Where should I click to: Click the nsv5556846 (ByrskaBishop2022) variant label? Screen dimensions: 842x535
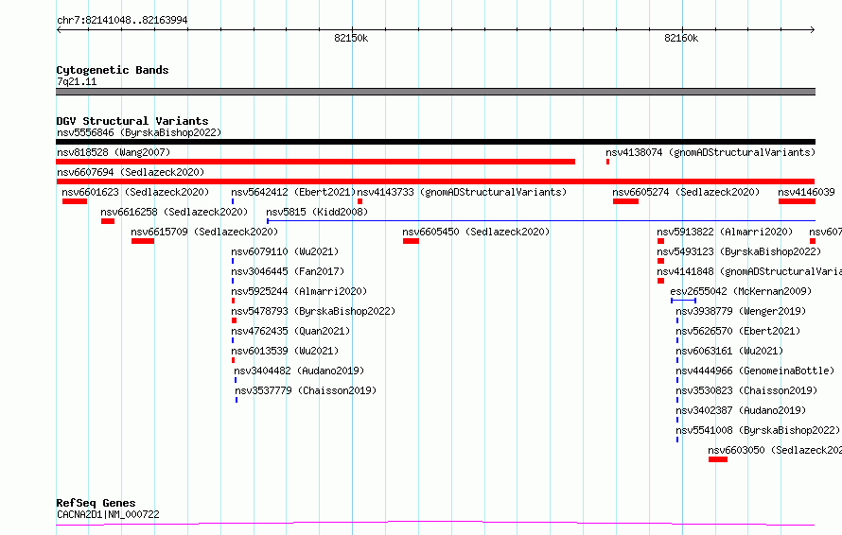(x=139, y=132)
